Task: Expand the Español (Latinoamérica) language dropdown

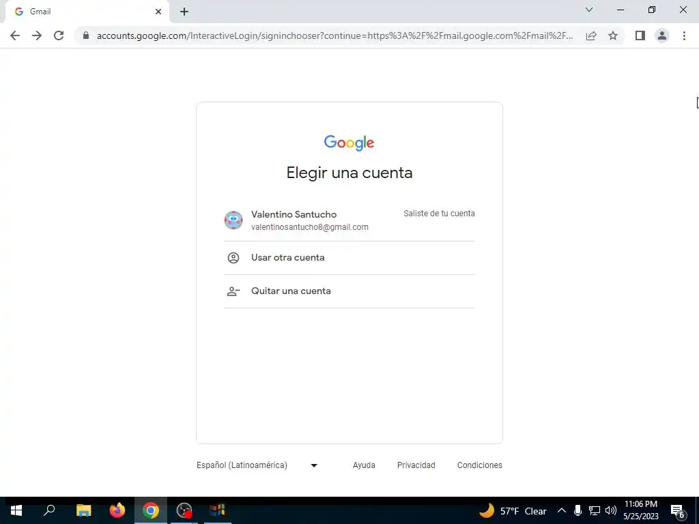Action: (257, 465)
